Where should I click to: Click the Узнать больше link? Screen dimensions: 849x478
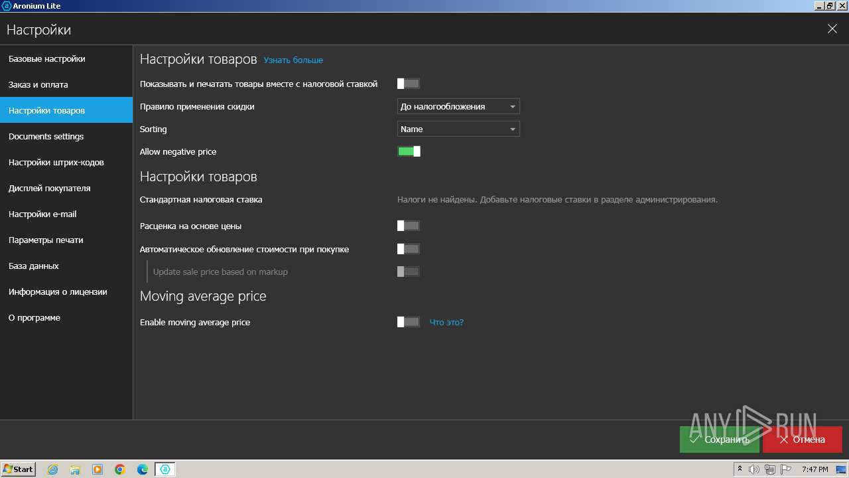[293, 60]
